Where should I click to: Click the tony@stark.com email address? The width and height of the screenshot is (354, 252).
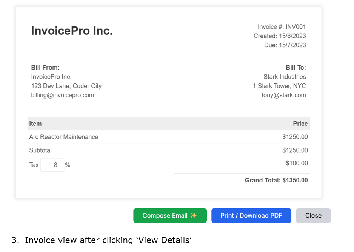pos(284,95)
